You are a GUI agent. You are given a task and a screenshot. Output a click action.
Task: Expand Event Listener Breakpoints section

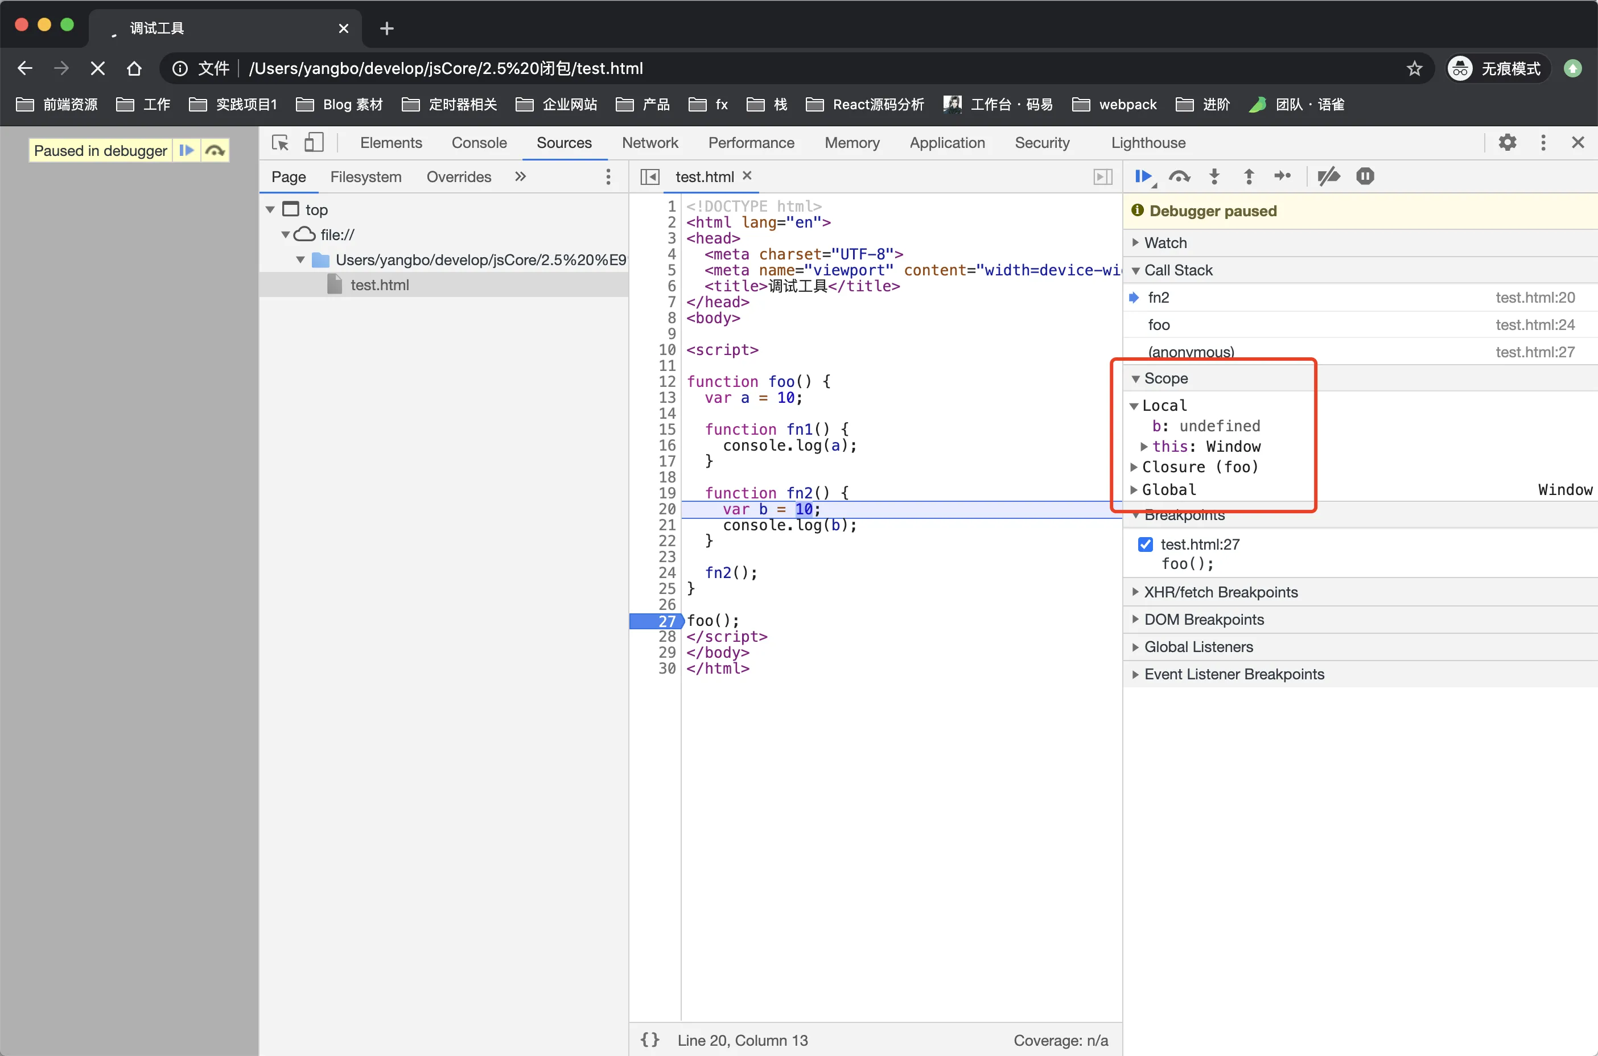[x=1360, y=674]
